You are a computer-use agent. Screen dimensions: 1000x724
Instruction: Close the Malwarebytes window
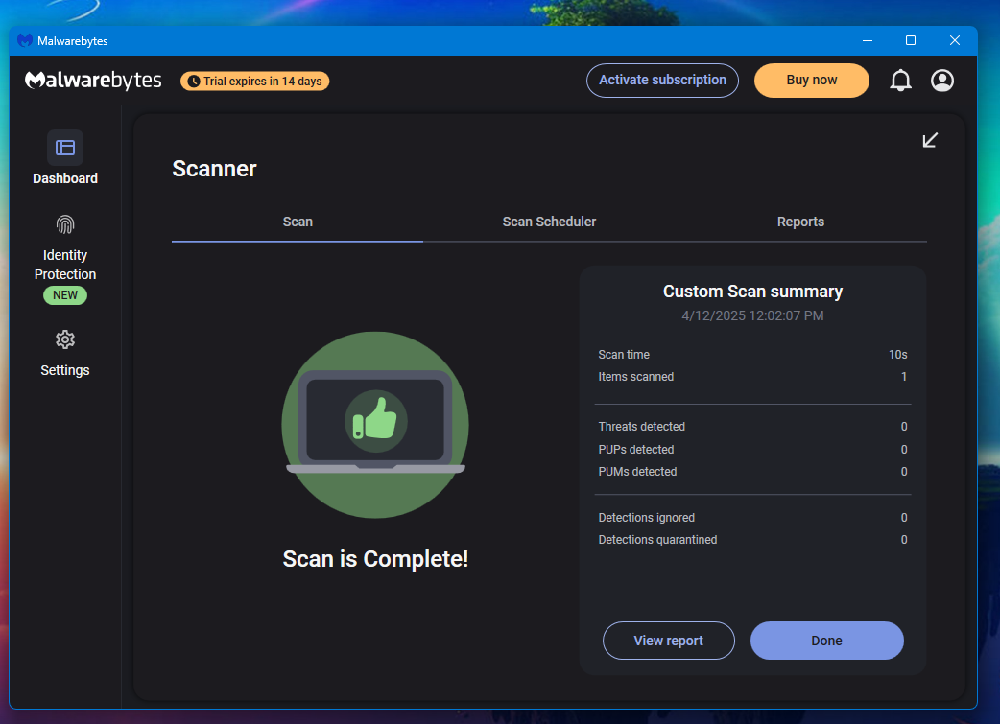tap(955, 41)
